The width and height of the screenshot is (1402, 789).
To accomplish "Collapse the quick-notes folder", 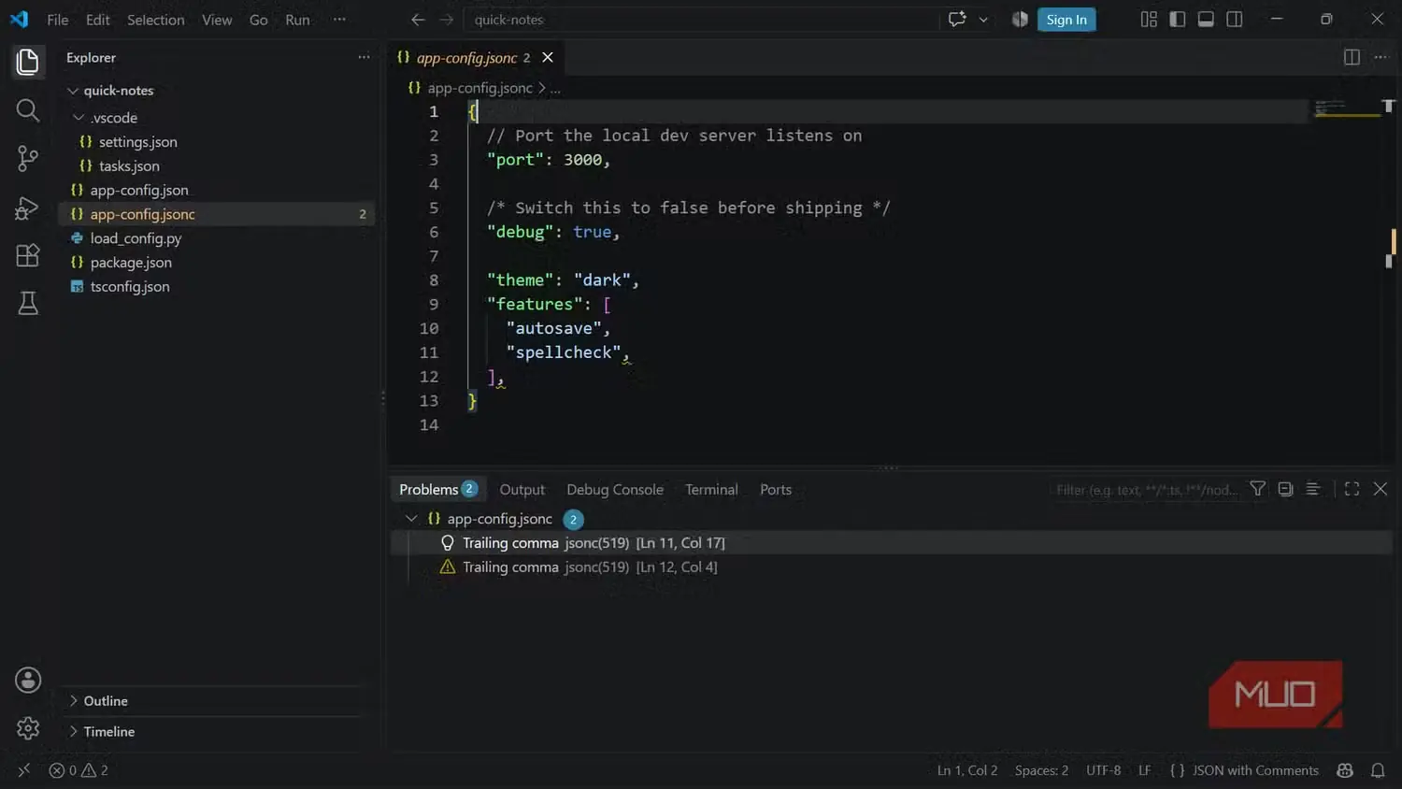I will 73,91.
